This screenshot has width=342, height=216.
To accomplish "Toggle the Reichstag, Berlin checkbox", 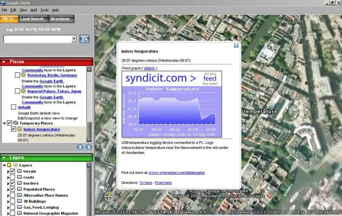I will pos(18,75).
